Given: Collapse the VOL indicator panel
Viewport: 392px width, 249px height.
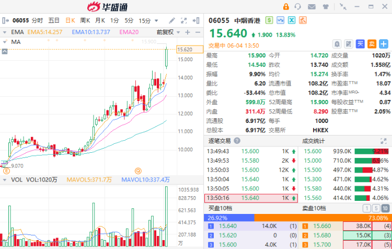Looking at the screenshot, I should [x=5, y=180].
